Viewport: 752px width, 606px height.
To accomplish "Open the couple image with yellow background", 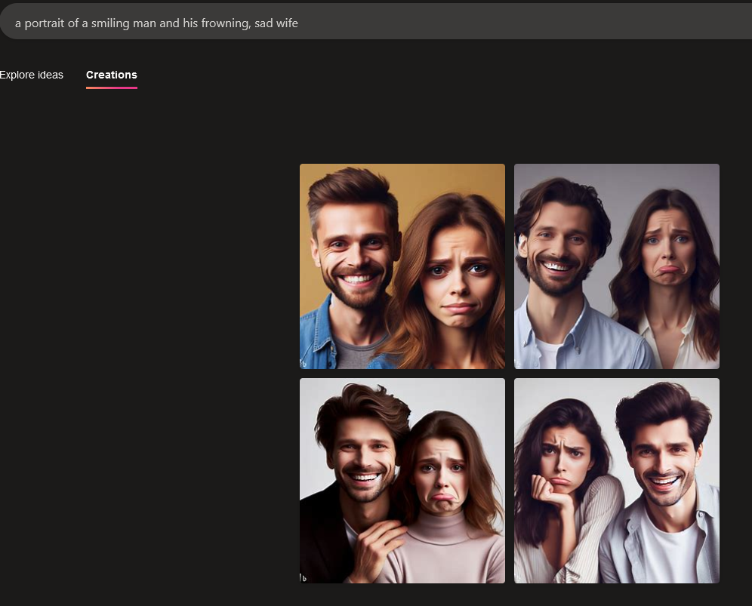I will point(402,266).
